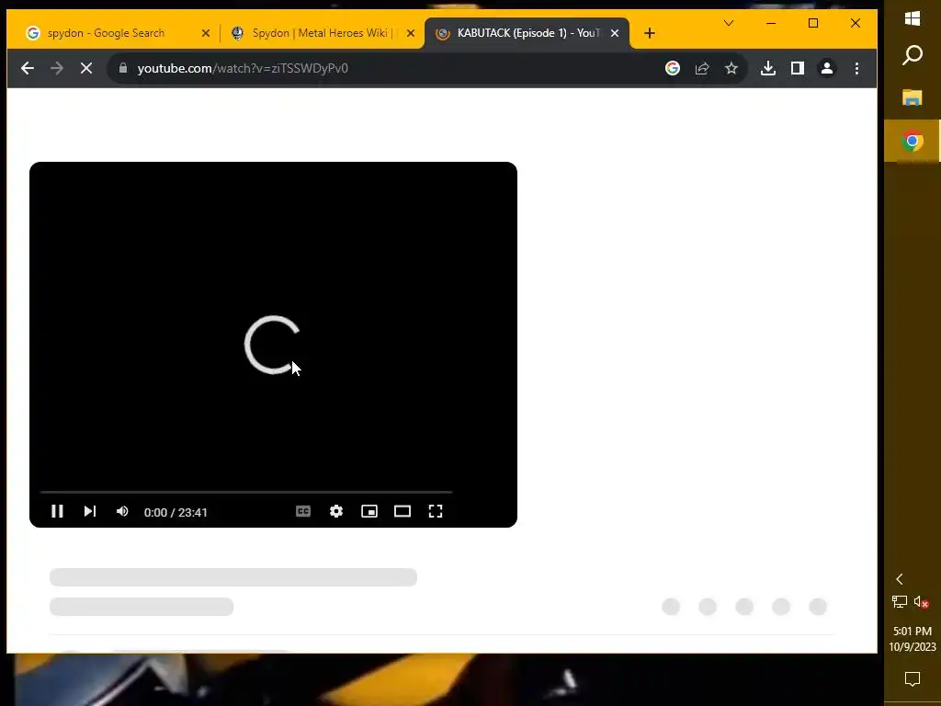Open the Windows notification center
The width and height of the screenshot is (941, 706).
[913, 679]
